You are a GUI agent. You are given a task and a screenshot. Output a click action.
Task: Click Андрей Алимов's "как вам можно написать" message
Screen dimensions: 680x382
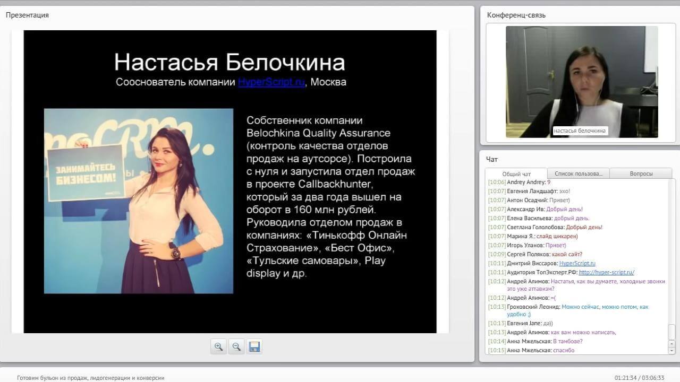[552, 332]
